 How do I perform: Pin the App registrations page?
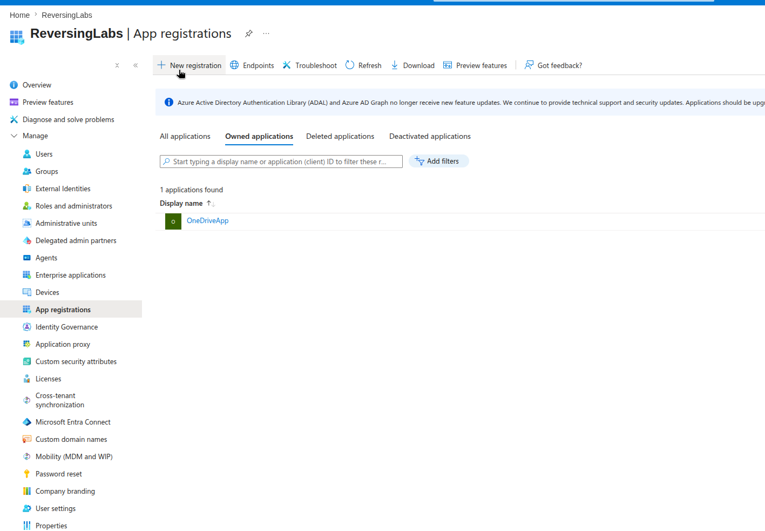click(x=249, y=33)
